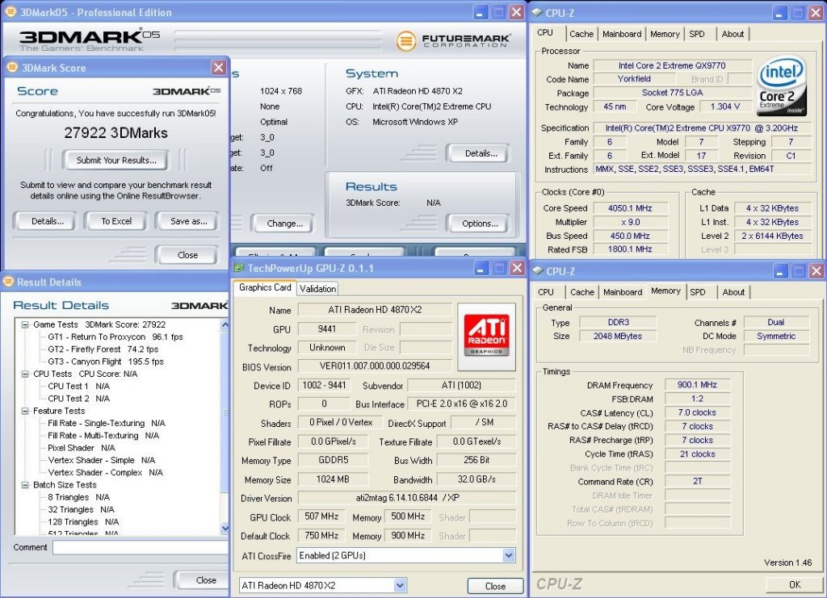Viewport: 827px width, 598px height.
Task: Close the 3DMark Score dialog via X
Action: coord(218,68)
